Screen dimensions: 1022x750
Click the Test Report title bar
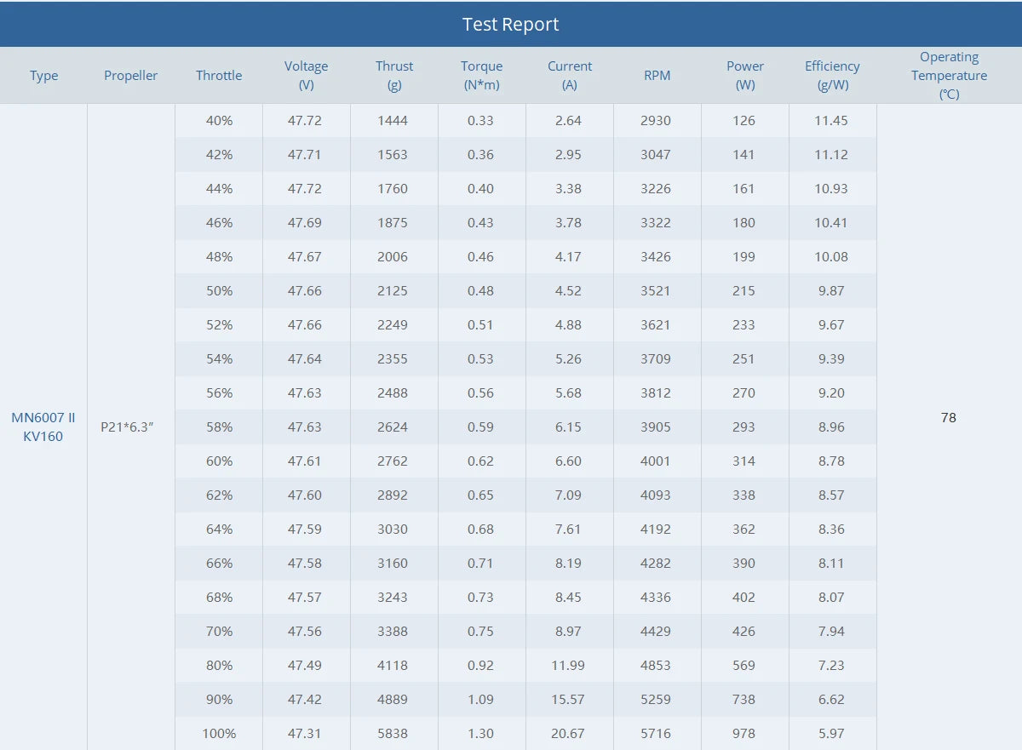click(511, 24)
